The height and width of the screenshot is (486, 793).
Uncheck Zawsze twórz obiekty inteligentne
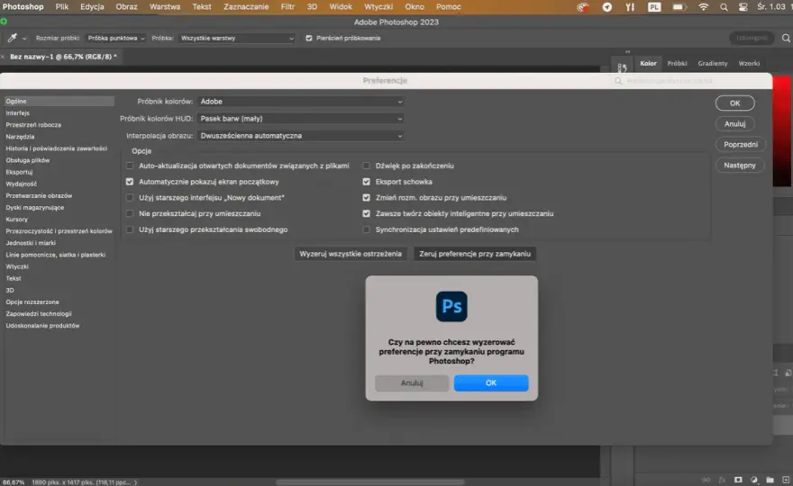(366, 213)
